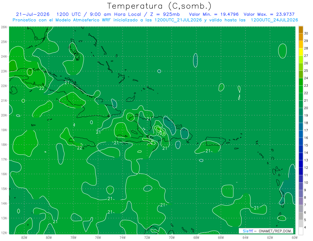This screenshot has width=313, height=241.
Task: Pick the yellow swatch between 27 and 28
Action: 301,52
